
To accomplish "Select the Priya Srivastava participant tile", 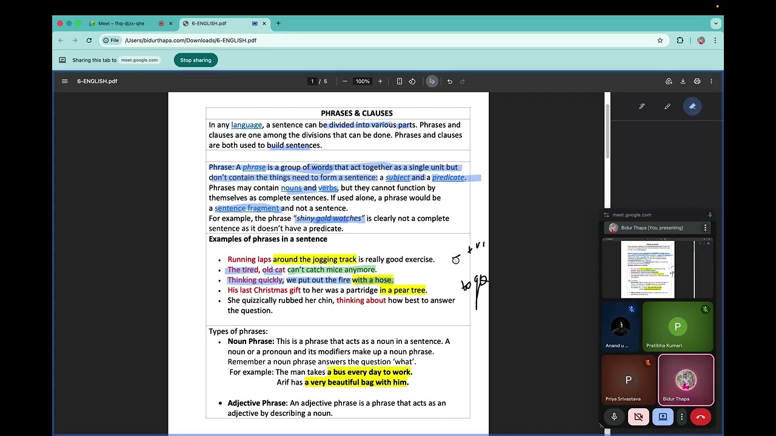I will (x=628, y=380).
